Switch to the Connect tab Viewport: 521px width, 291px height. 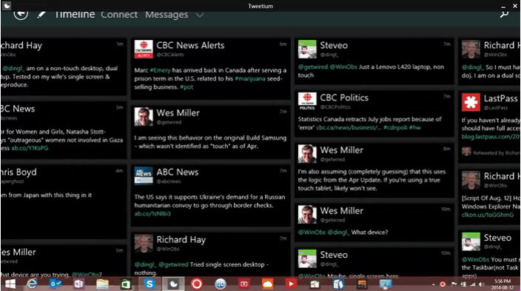(119, 14)
